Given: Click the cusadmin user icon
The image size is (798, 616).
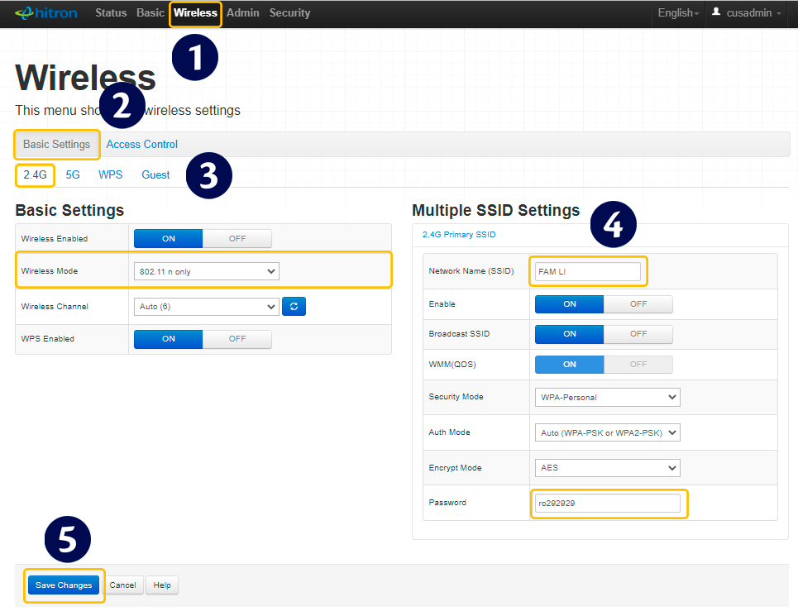Looking at the screenshot, I should 715,12.
